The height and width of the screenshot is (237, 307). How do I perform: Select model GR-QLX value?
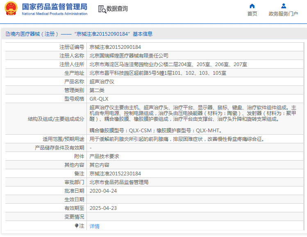pyautogui.click(x=99, y=99)
